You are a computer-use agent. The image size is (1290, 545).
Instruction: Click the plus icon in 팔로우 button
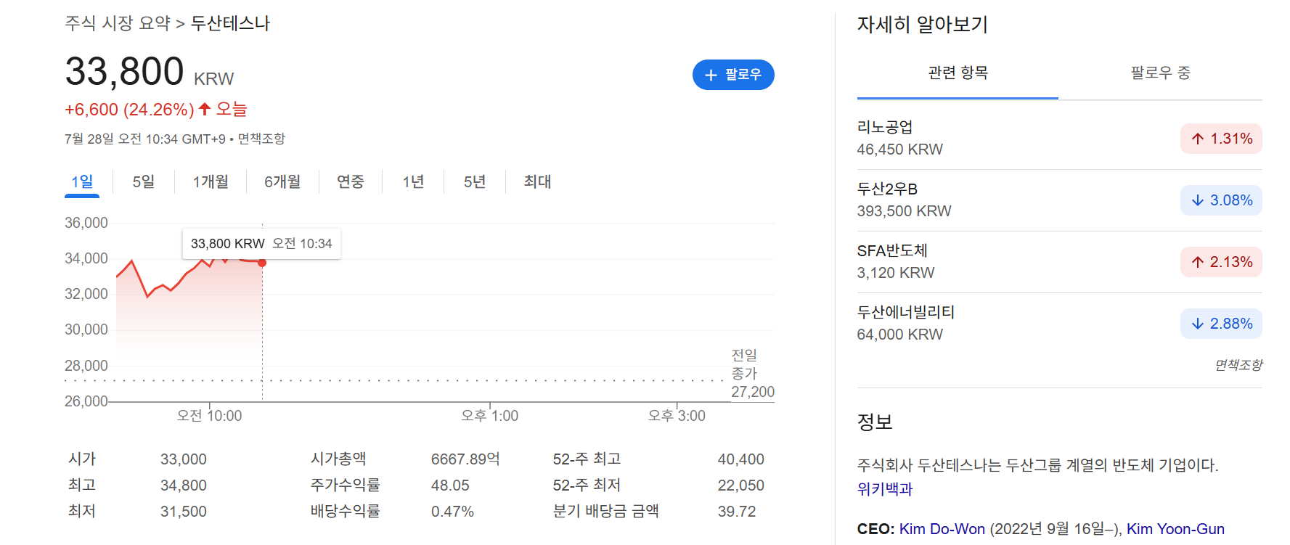click(x=711, y=75)
